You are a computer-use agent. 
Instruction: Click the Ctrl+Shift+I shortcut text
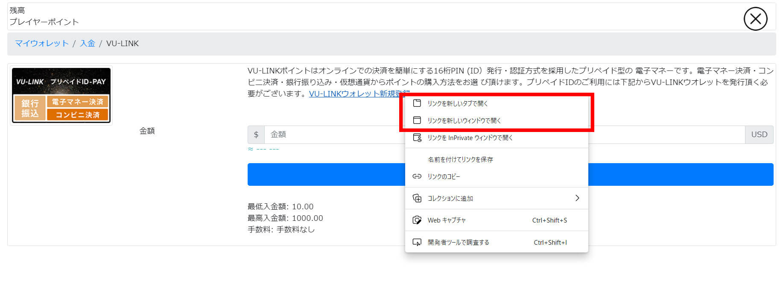tap(550, 243)
